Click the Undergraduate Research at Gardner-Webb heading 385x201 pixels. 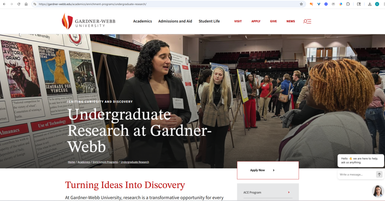(x=139, y=130)
